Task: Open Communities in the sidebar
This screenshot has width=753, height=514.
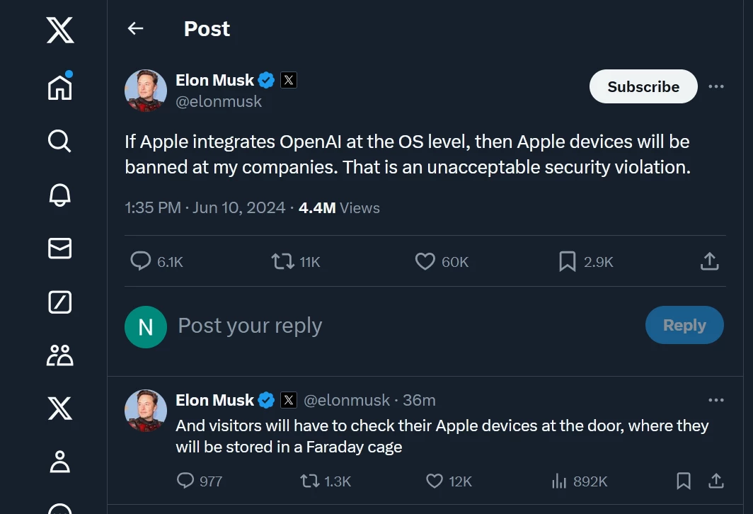Action: point(60,355)
